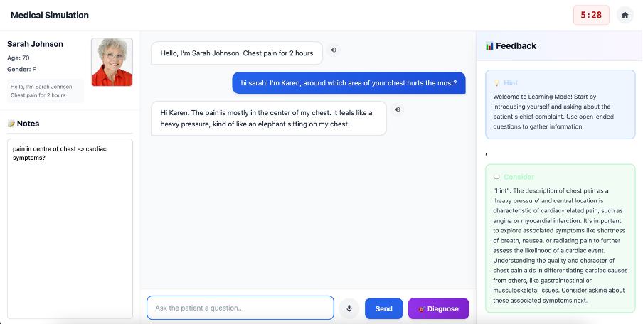Click the Notes notepad icon
This screenshot has height=324, width=643.
(11, 124)
